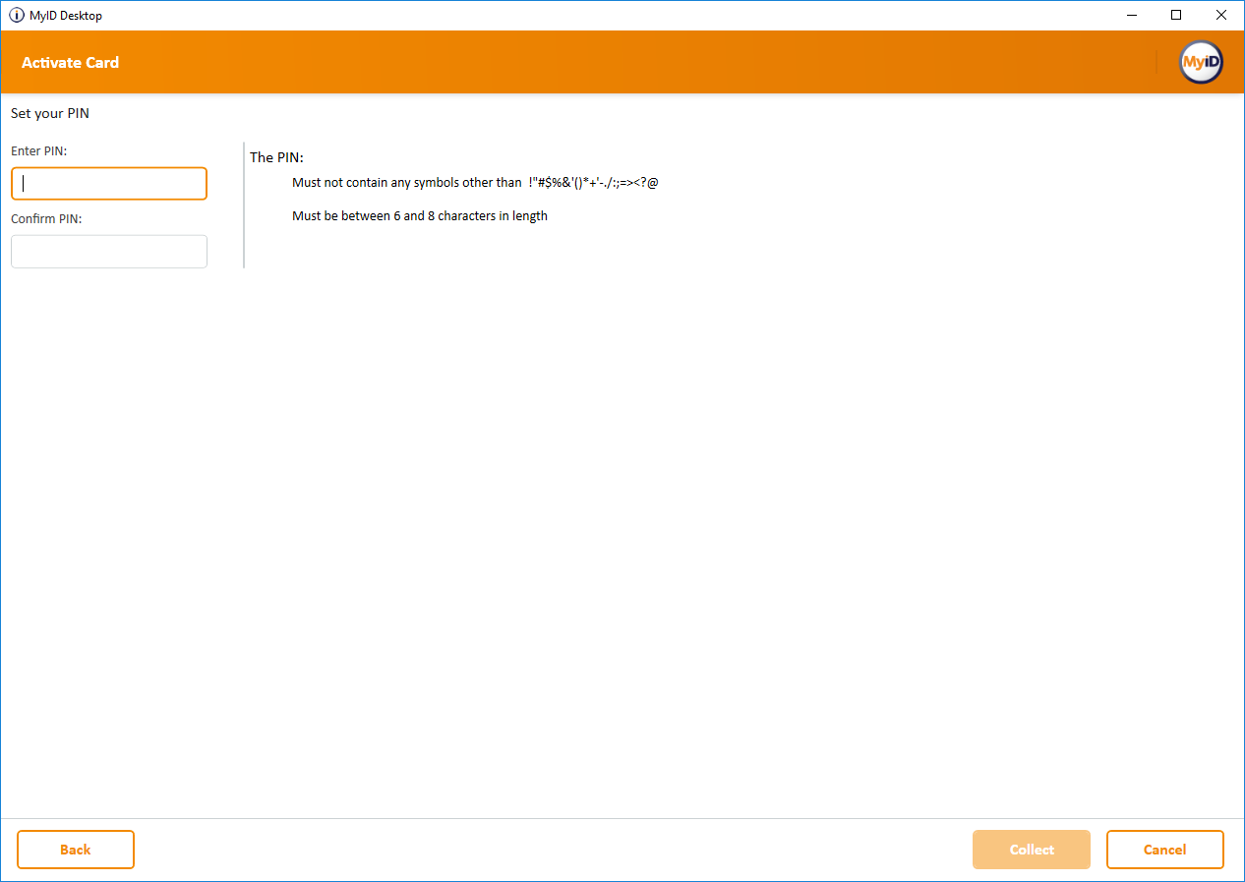The image size is (1245, 882).
Task: Click the vertical divider beside PIN rules
Action: point(244,205)
